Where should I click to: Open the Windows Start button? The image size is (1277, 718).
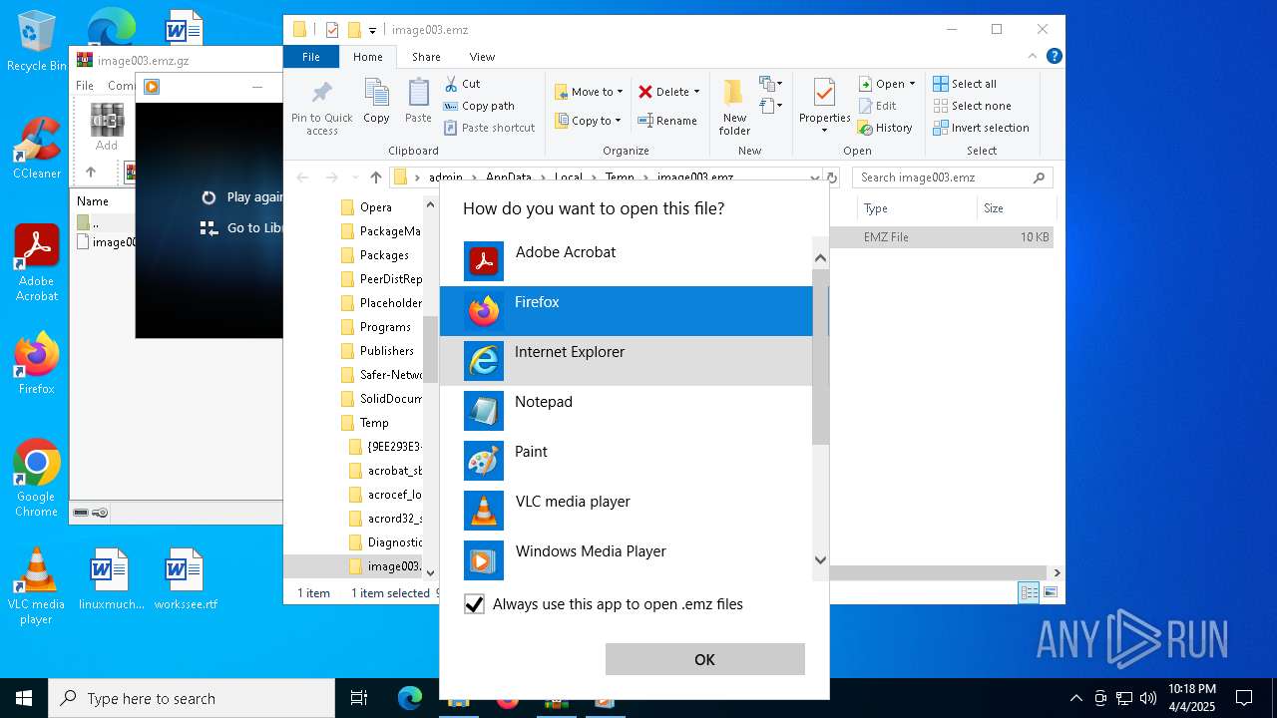24,698
